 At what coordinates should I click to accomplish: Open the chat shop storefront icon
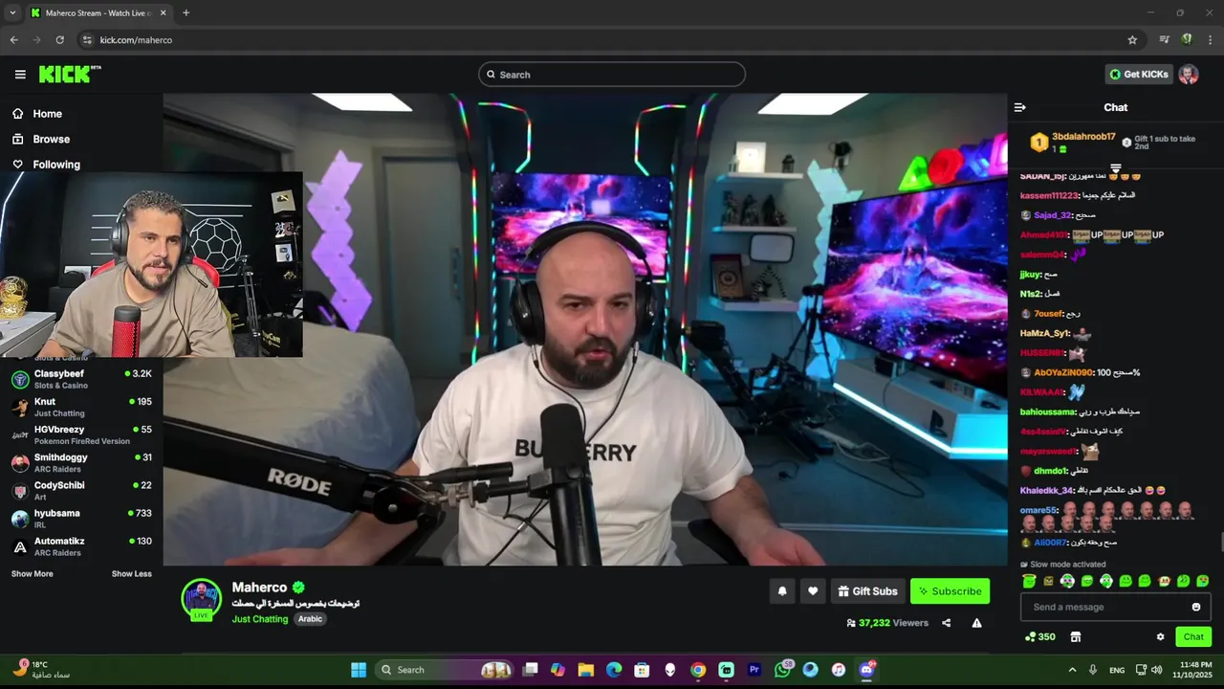pyautogui.click(x=1075, y=637)
